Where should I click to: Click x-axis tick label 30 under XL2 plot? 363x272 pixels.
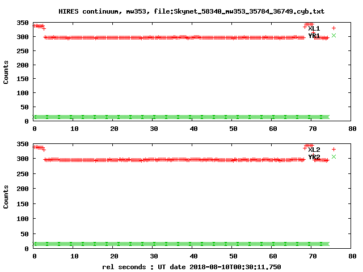click(x=154, y=257)
